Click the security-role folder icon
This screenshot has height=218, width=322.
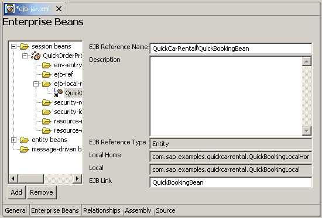(47, 102)
